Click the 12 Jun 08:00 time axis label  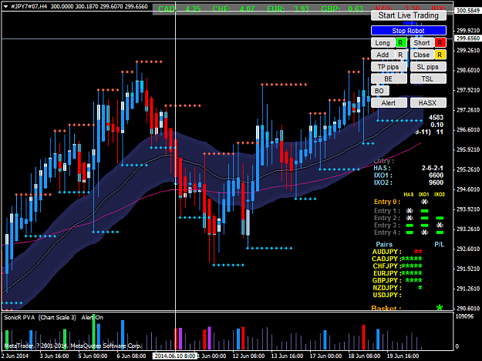pyautogui.click(x=248, y=356)
